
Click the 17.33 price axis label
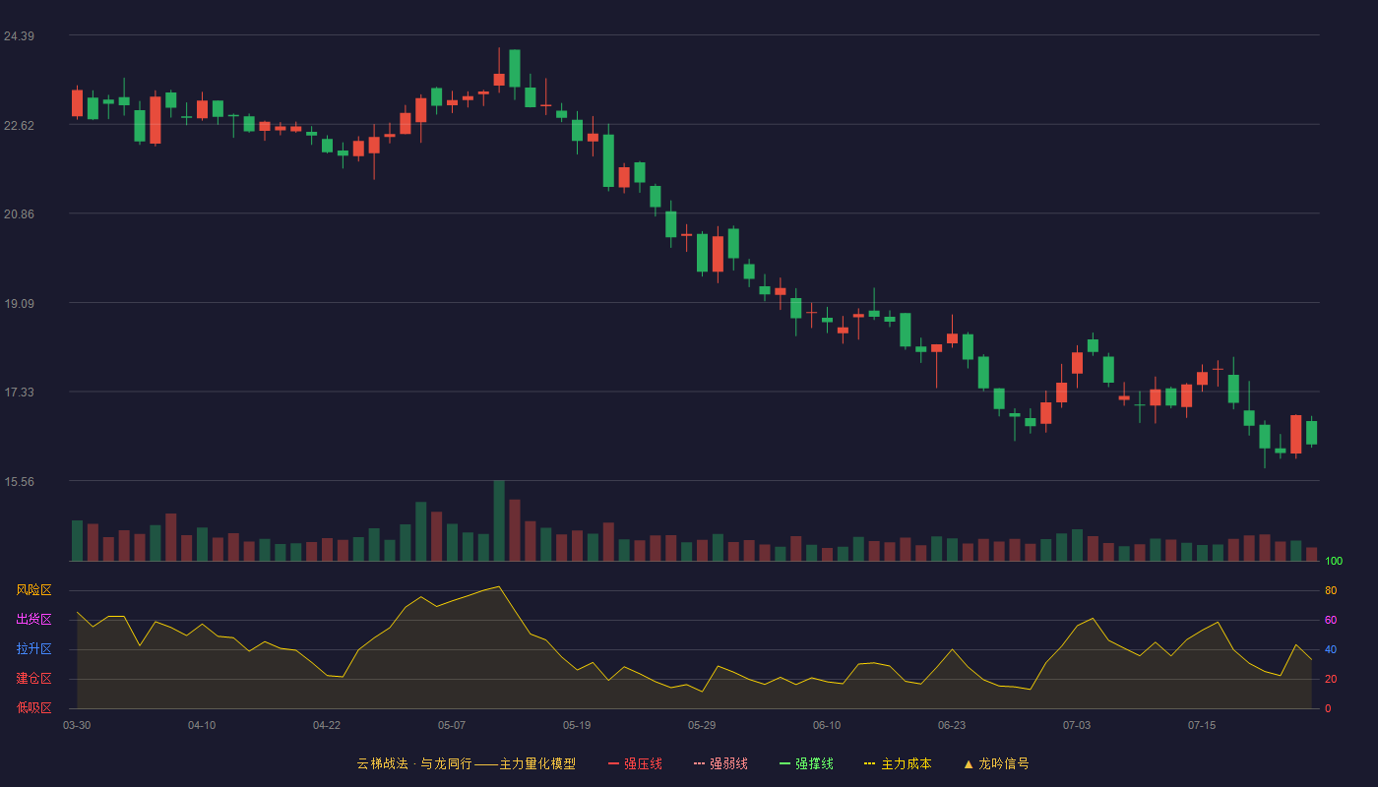pyautogui.click(x=19, y=392)
